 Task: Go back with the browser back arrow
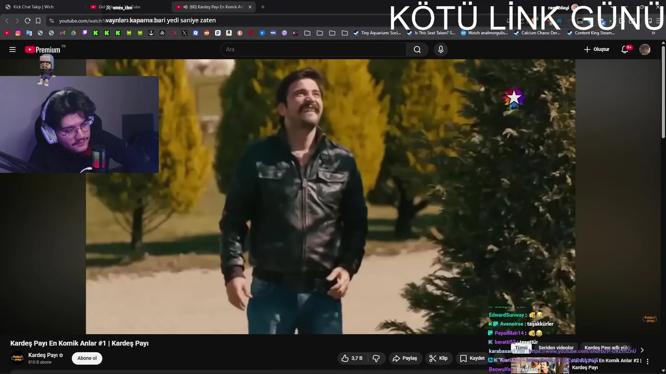click(x=7, y=21)
